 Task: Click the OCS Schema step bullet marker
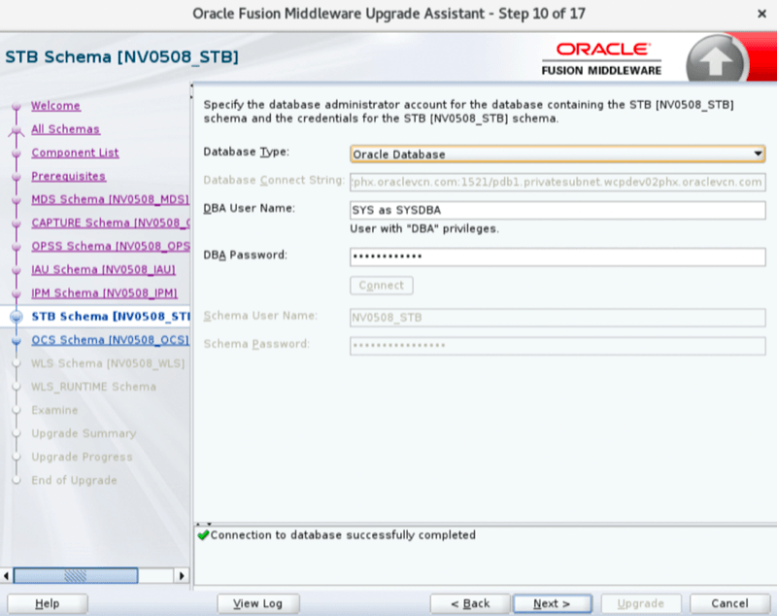(x=17, y=340)
